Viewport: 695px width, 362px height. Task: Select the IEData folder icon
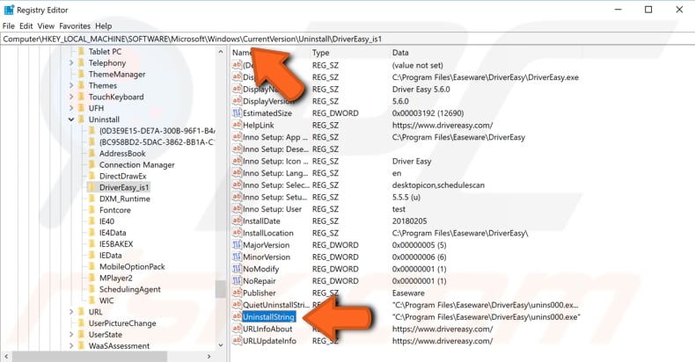[x=92, y=256]
